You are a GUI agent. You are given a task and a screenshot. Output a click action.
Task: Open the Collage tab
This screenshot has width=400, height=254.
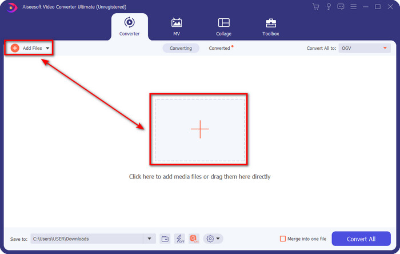click(223, 26)
